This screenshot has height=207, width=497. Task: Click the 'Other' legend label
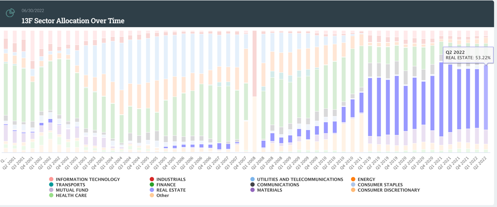(163, 195)
